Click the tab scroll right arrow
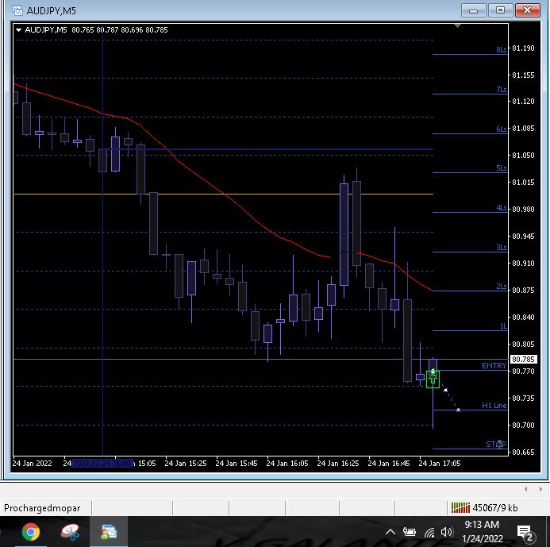The height and width of the screenshot is (547, 550). pos(540,489)
